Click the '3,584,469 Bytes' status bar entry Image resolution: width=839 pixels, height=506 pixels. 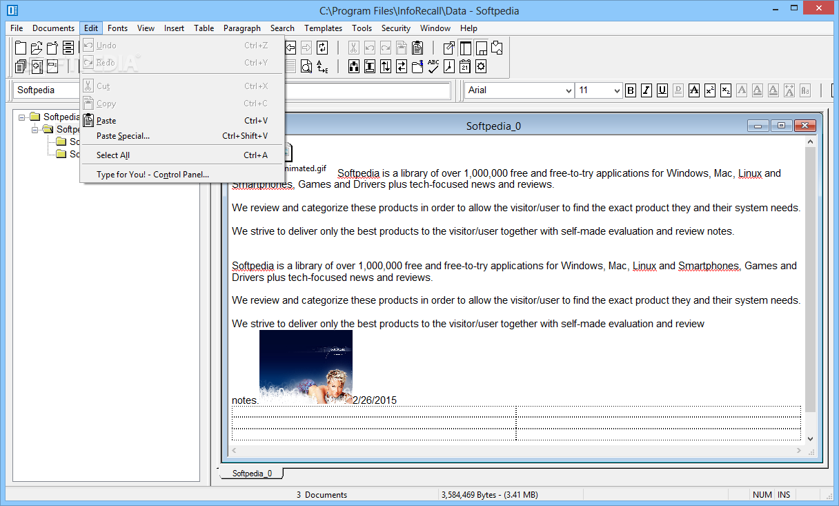[488, 494]
